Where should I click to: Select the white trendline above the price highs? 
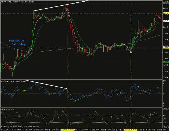point(61,6)
